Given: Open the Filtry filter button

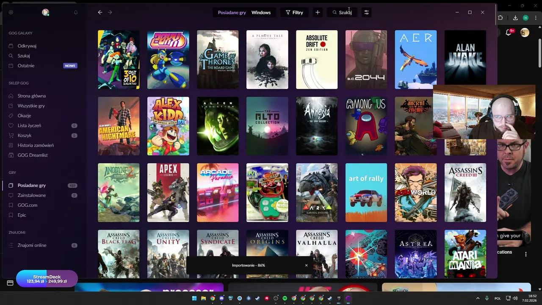Looking at the screenshot, I should (x=294, y=12).
